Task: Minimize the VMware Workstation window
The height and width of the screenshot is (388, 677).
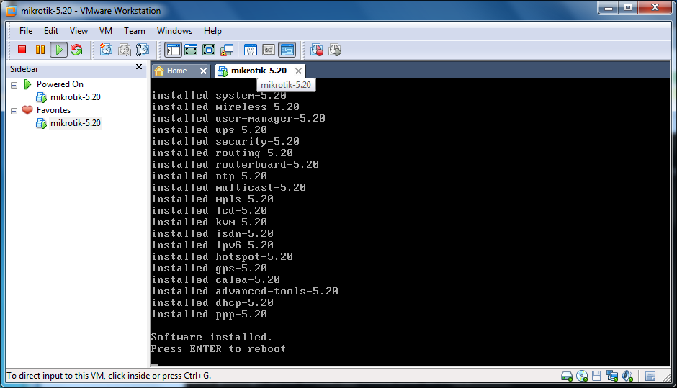Action: (609, 7)
